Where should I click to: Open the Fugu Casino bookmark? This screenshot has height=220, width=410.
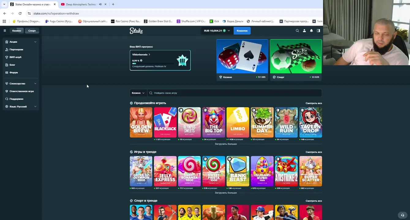coord(59,21)
